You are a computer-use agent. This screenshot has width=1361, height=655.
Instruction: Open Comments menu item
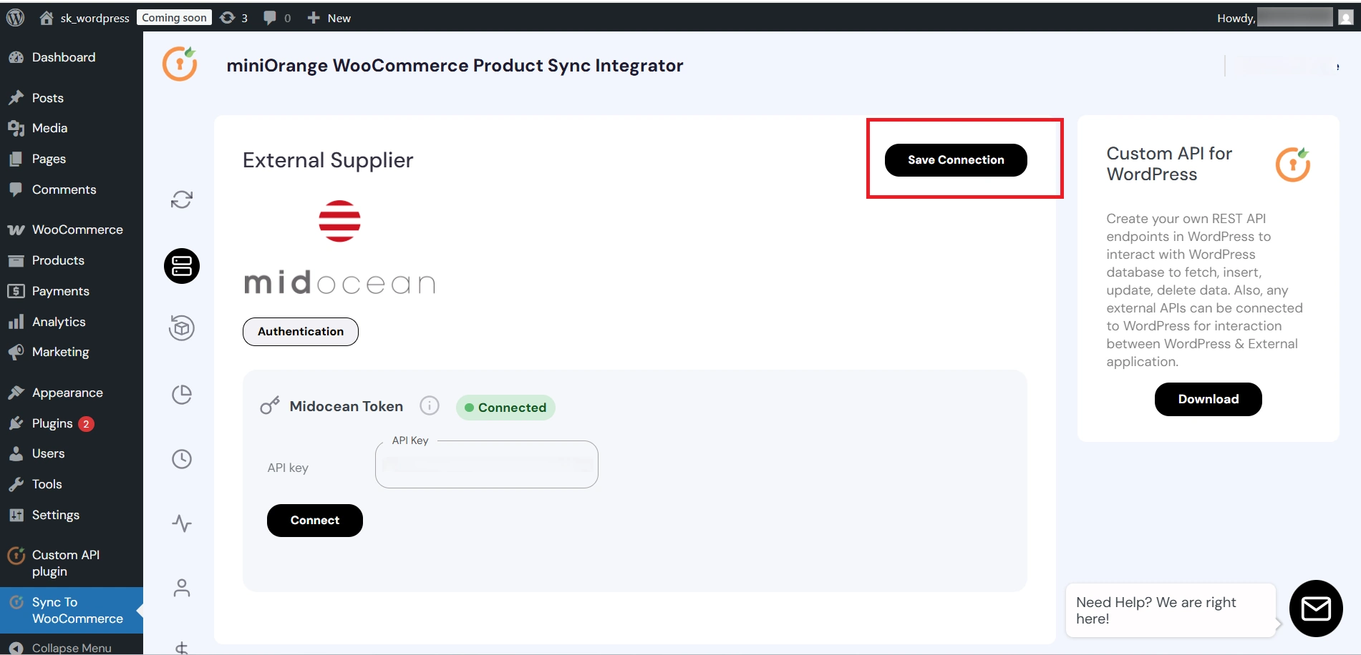pyautogui.click(x=72, y=189)
